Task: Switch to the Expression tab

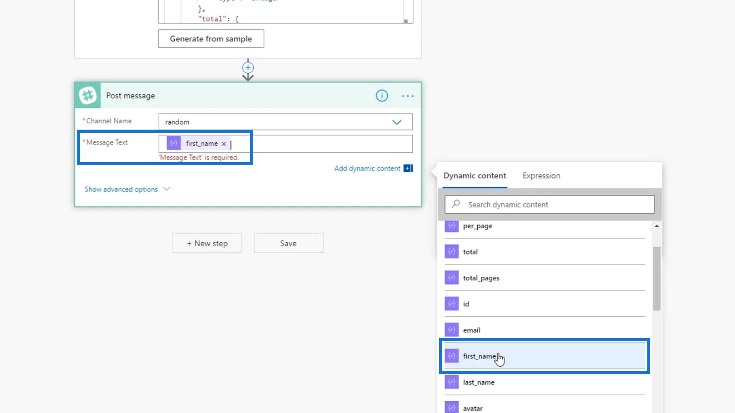Action: tap(541, 176)
